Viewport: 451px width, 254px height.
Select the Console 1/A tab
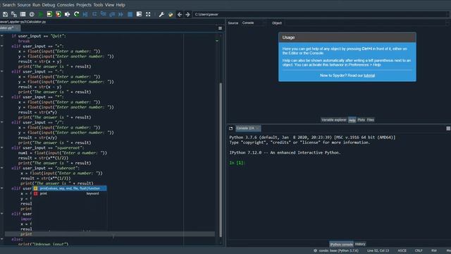click(x=247, y=128)
